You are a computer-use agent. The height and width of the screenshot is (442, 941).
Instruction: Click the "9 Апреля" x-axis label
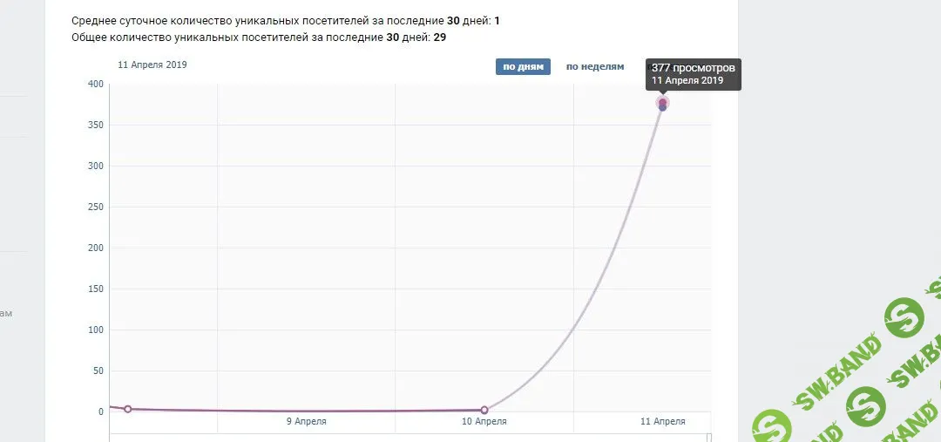click(306, 422)
